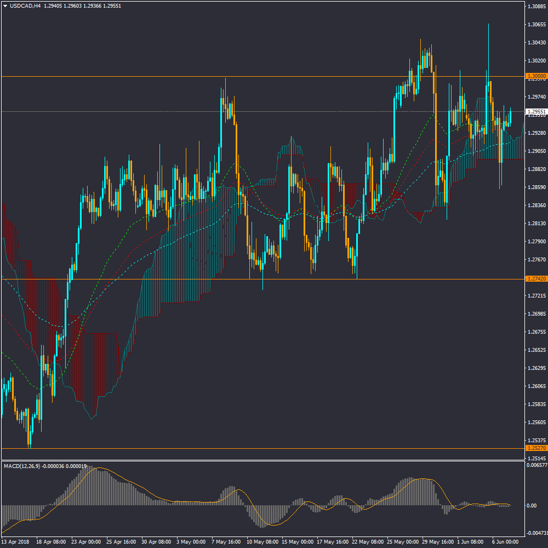This screenshot has width=548, height=548.
Task: Click the most recent candle on chart
Action: (510, 117)
